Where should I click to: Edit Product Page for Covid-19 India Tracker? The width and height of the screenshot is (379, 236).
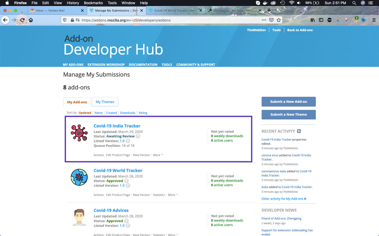tap(118, 155)
